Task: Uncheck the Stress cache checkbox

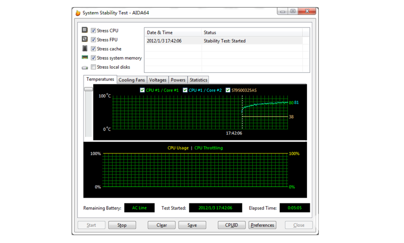Action: pyautogui.click(x=93, y=49)
